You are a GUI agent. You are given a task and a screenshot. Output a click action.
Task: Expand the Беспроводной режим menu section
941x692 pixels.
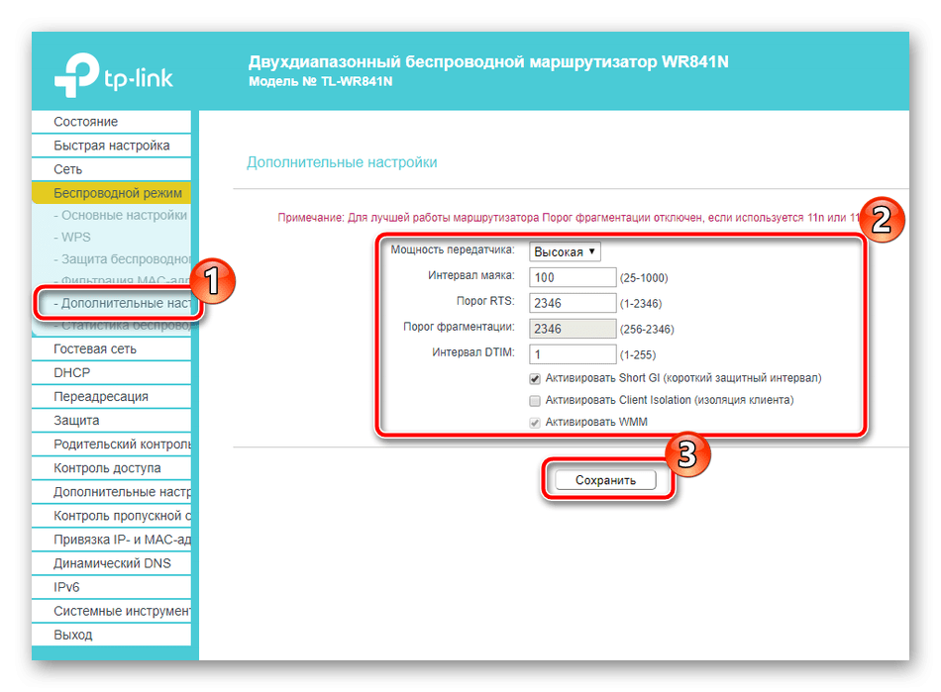pos(111,193)
